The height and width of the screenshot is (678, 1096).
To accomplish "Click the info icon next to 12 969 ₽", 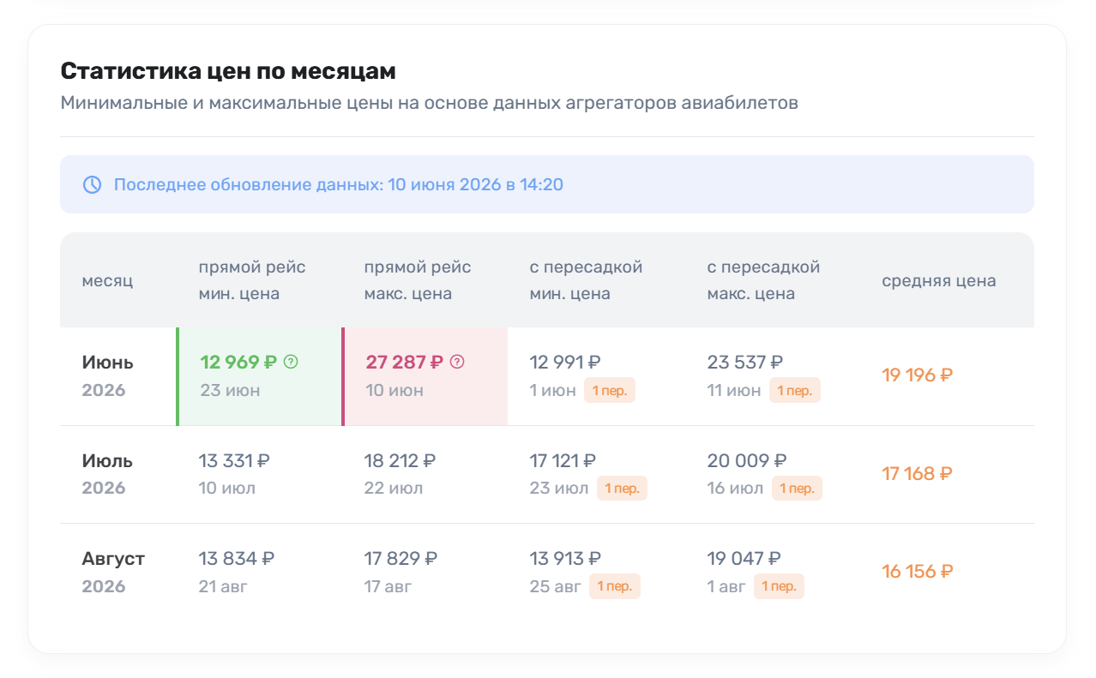I will (x=291, y=362).
